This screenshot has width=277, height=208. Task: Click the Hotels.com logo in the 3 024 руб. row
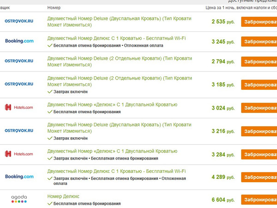18,108
